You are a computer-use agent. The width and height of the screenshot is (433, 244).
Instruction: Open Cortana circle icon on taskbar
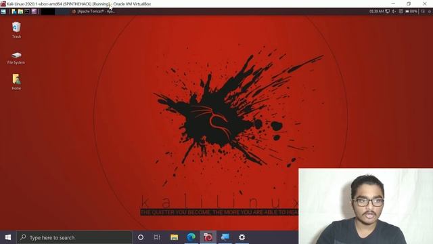pos(141,237)
